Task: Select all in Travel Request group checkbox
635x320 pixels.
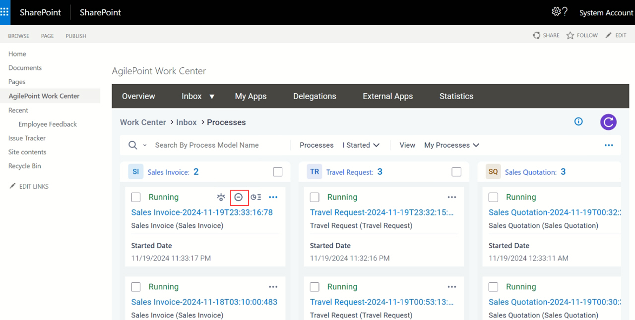Action: click(456, 172)
